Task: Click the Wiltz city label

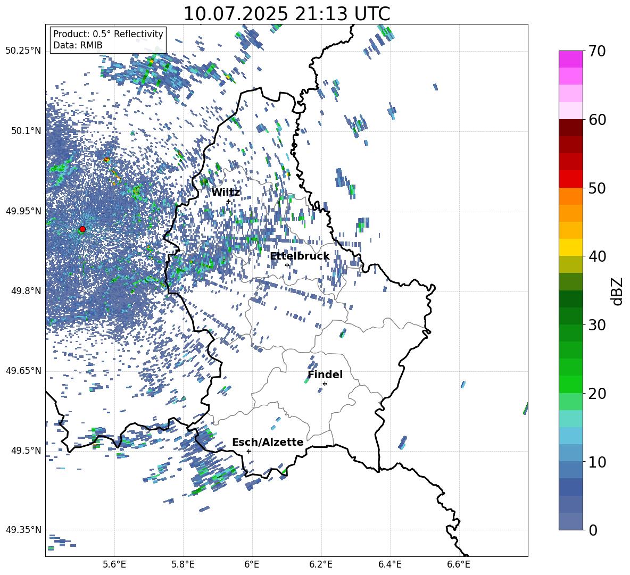Action: click(226, 193)
